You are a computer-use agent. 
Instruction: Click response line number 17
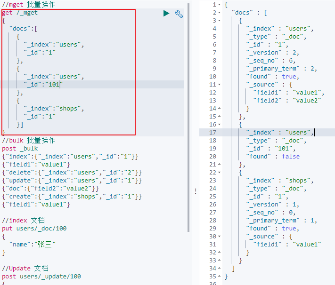[212, 133]
